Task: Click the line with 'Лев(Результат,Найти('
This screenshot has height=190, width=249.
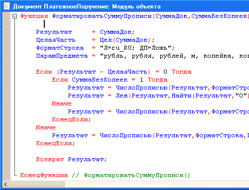Action: click(x=158, y=95)
